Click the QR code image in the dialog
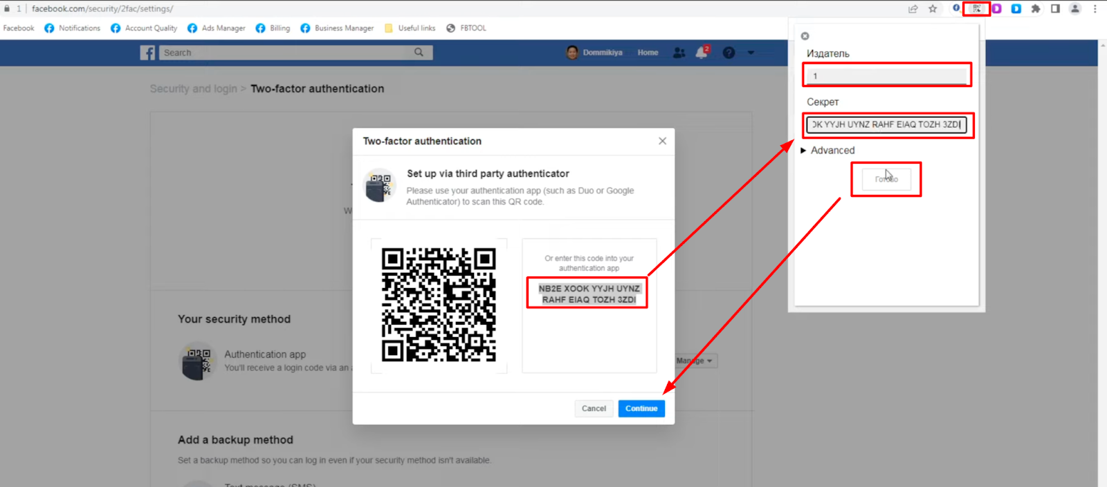The height and width of the screenshot is (487, 1107). pos(439,305)
